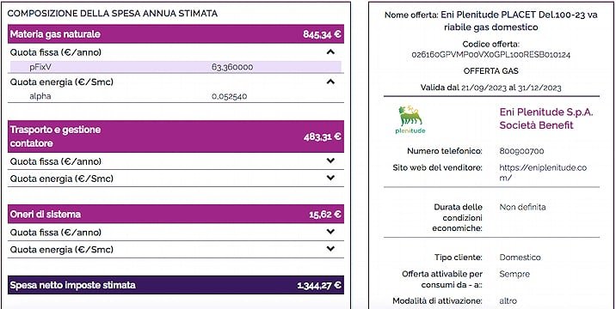The width and height of the screenshot is (616, 309).
Task: Click the Codice offerta code text
Action: (x=491, y=55)
